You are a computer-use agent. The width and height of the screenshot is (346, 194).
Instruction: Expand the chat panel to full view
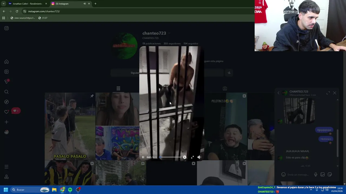[328, 93]
